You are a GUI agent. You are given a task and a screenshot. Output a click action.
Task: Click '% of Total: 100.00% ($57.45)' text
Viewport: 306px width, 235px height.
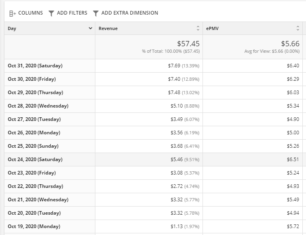click(171, 51)
